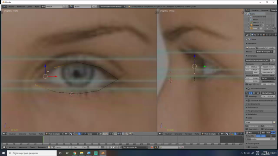Select 5 antialiasing samples
The image size is (278, 156).
click(x=247, y=93)
